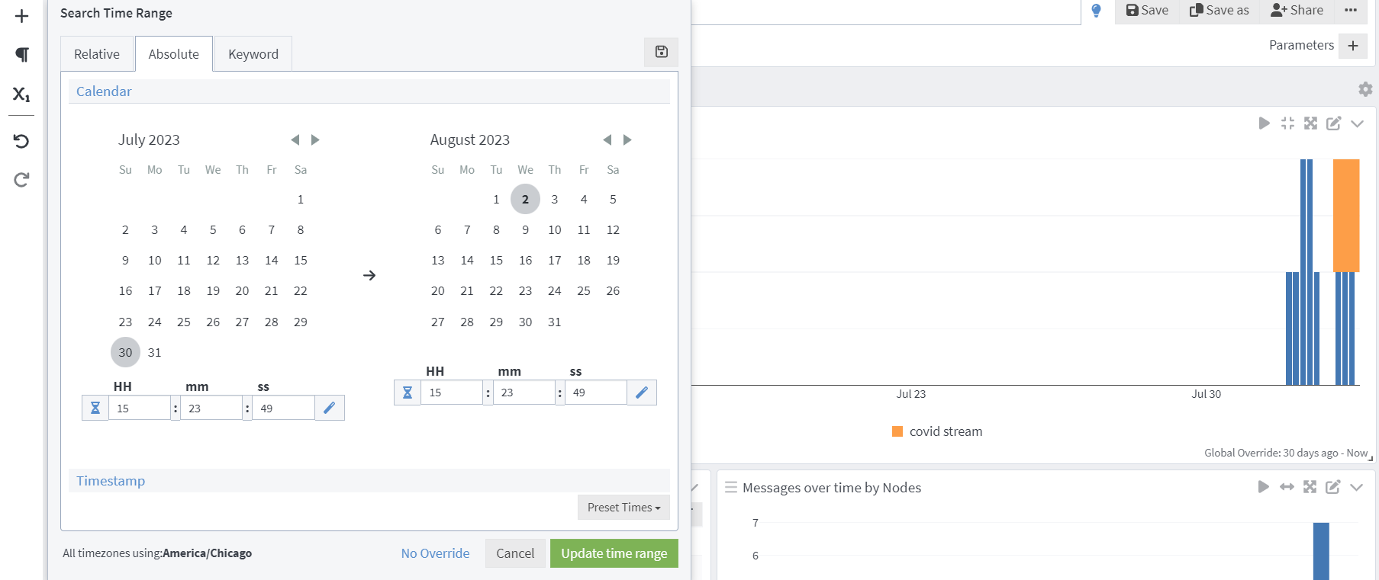Click Update time range button
Viewport: 1379px width, 580px height.
[614, 553]
